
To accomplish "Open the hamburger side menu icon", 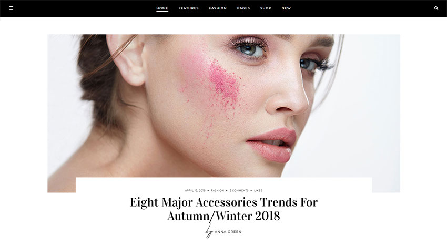I will [11, 8].
